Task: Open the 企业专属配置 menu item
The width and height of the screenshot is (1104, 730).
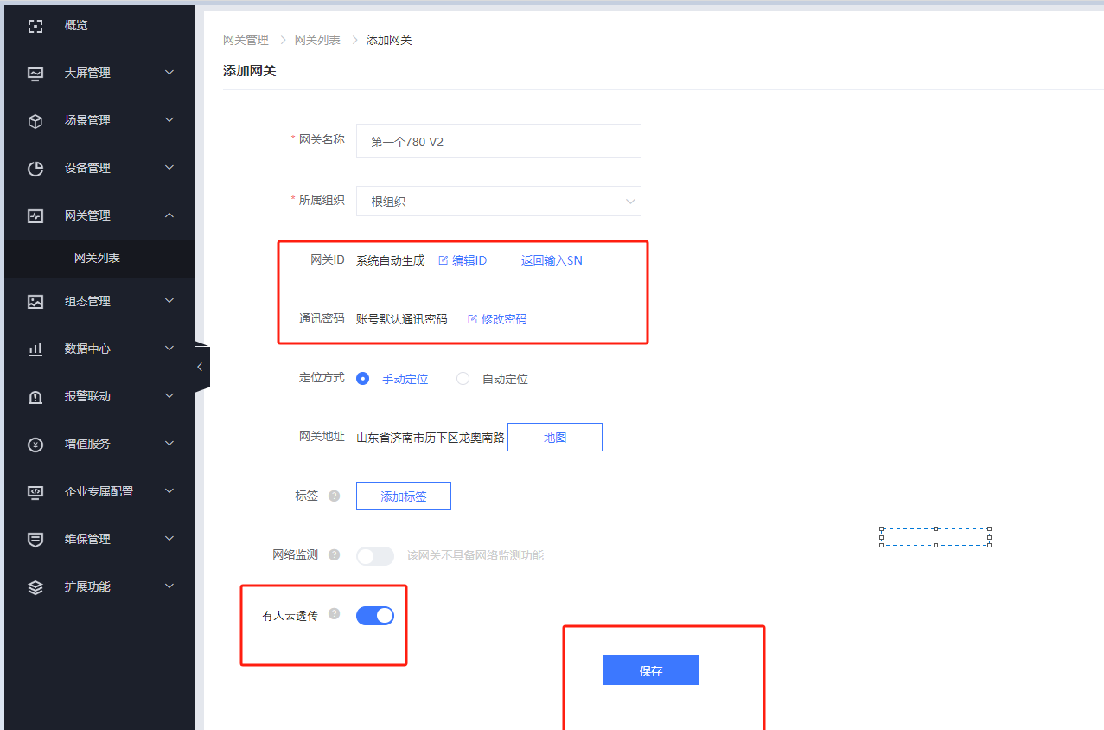Action: coord(99,491)
